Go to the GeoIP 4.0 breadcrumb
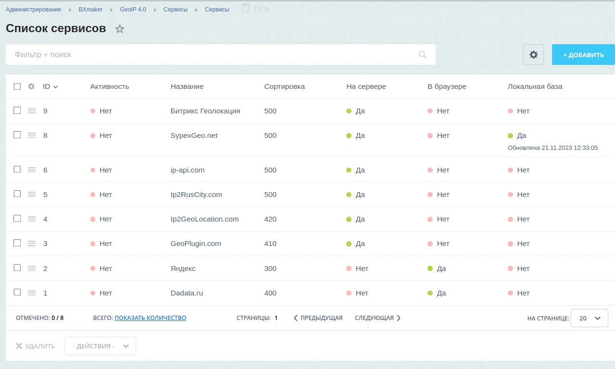 [x=133, y=9]
